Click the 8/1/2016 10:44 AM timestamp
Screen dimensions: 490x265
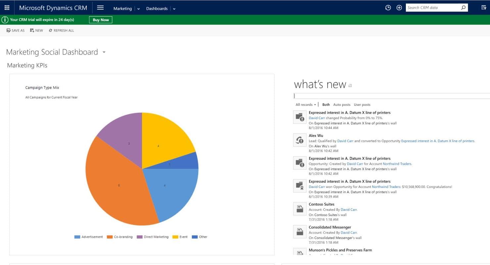pos(323,128)
